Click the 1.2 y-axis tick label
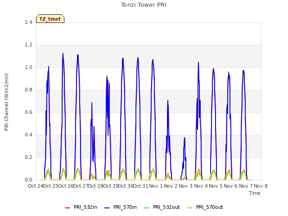Image resolution: width=288 pixels, height=216 pixels. (x=28, y=45)
